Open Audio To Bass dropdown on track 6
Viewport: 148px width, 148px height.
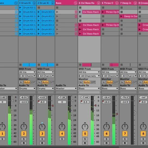(x=110, y=88)
